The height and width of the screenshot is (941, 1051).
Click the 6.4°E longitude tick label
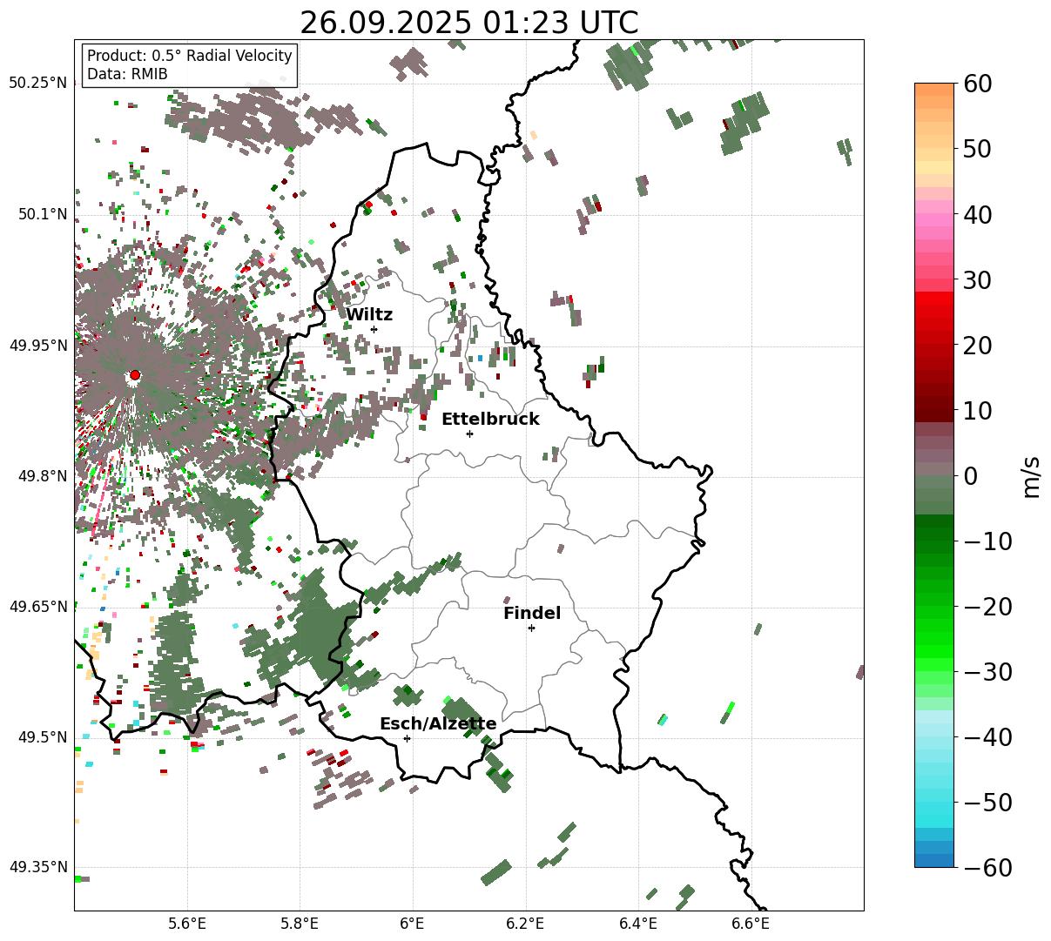tap(637, 923)
